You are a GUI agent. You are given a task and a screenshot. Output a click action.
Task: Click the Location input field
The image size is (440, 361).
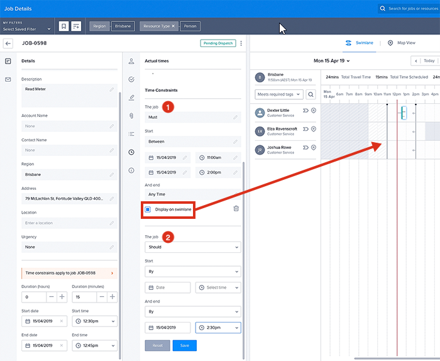click(x=69, y=223)
